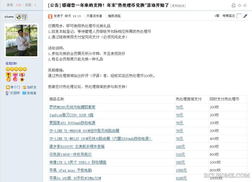Click the 串个门 house icon
The height and width of the screenshot is (182, 252).
[8, 87]
